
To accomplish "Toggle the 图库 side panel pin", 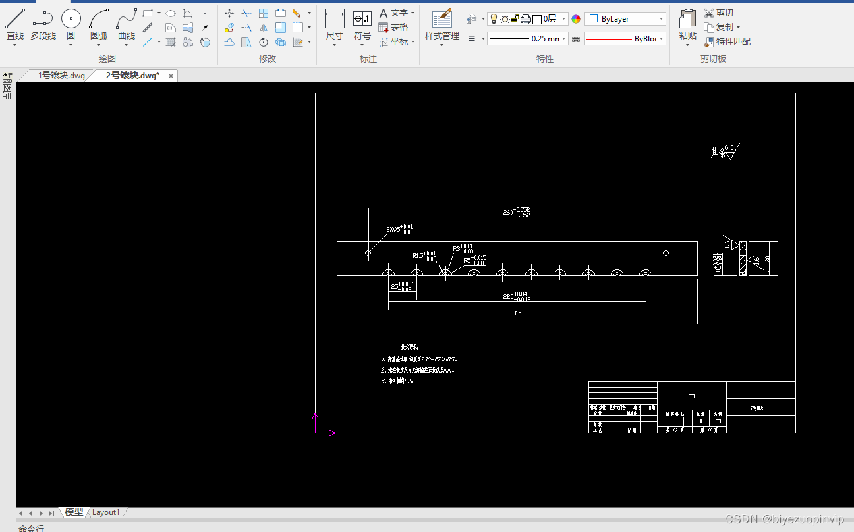I will coord(7,78).
